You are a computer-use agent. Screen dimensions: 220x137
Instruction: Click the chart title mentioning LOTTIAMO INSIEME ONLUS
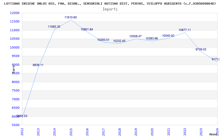coord(110,4)
